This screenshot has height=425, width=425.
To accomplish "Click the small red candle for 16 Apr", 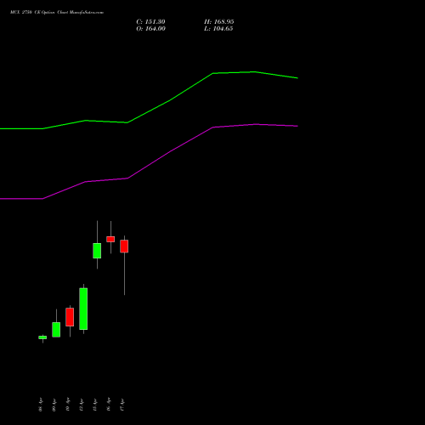I will [x=110, y=240].
